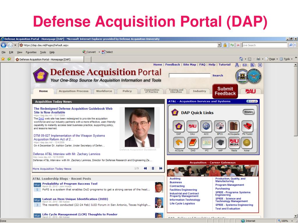The image size is (298, 223).
Task: Click the Live Search magnifier icon
Action: (x=291, y=45)
